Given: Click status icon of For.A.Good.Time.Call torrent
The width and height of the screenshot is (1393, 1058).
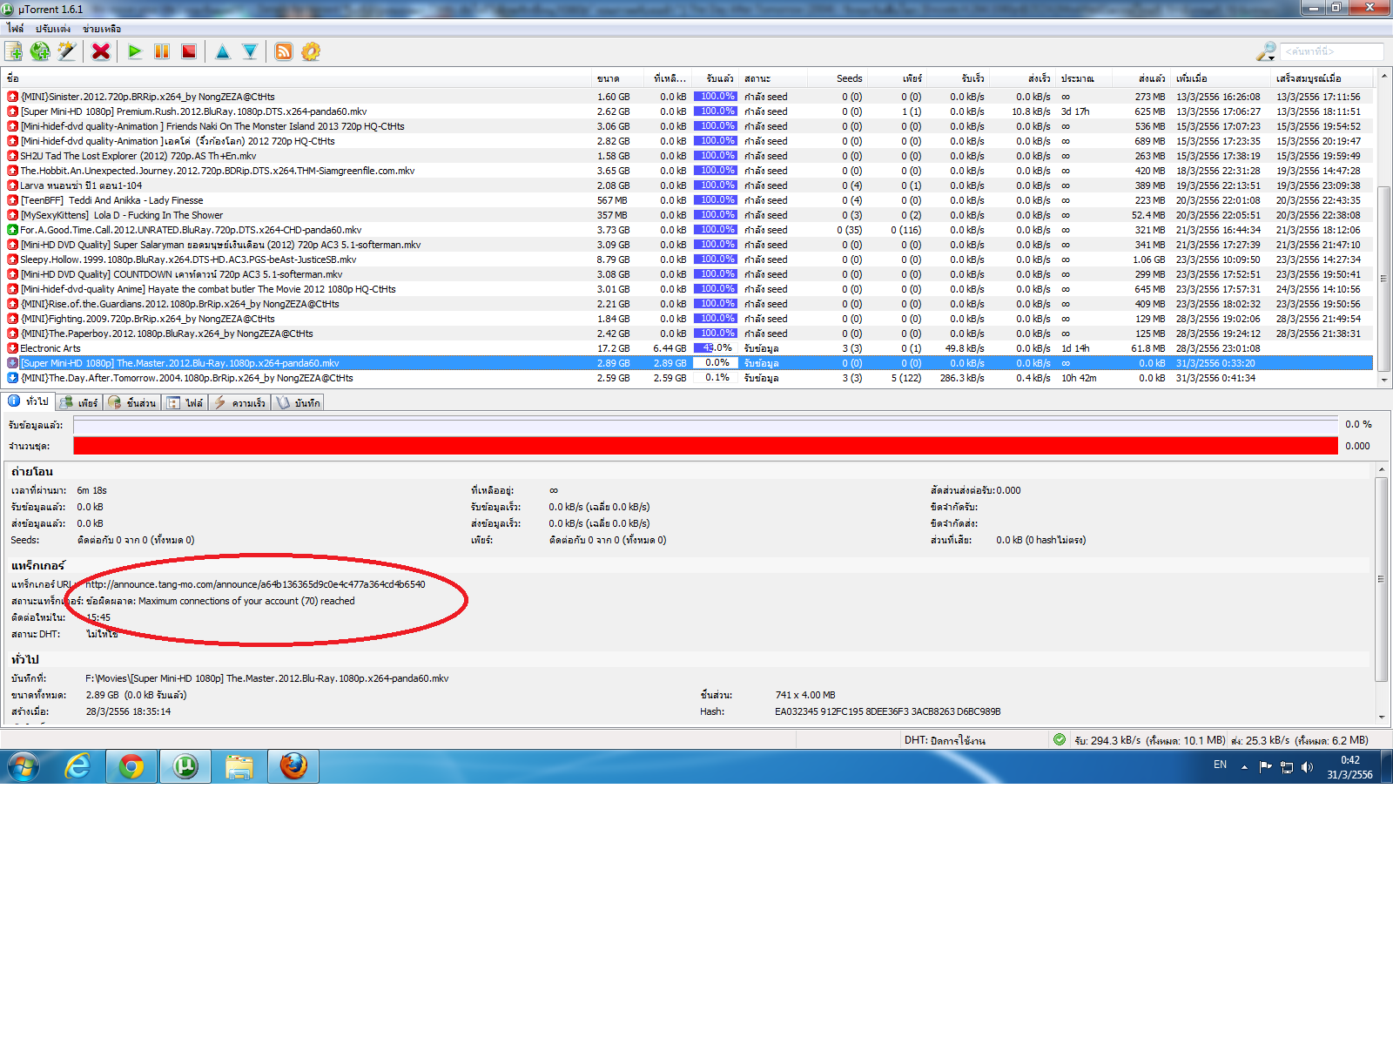Looking at the screenshot, I should click(x=12, y=230).
